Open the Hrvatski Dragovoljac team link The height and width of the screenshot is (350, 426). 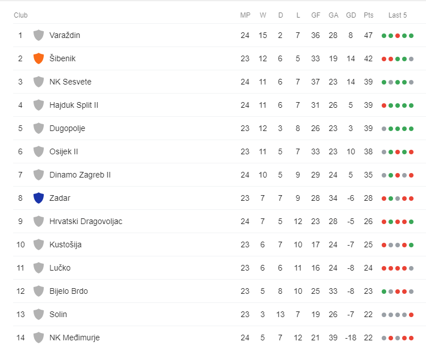86,221
